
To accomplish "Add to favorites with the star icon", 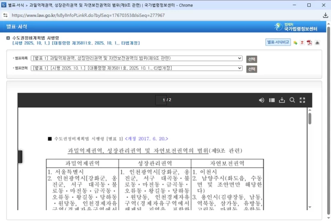I will coord(295,43).
